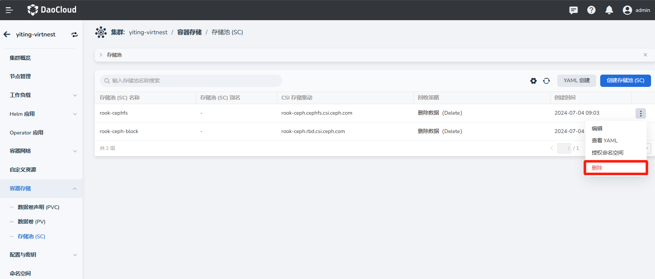
Task: Expand the Helm 应用 sidebar section
Action: (x=75, y=114)
